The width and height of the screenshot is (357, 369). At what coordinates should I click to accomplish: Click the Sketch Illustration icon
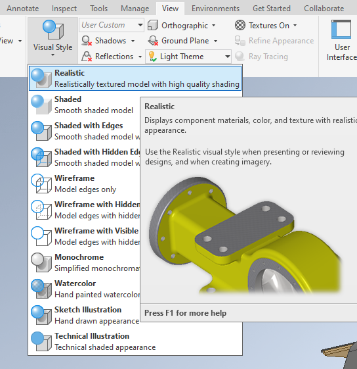(x=41, y=315)
